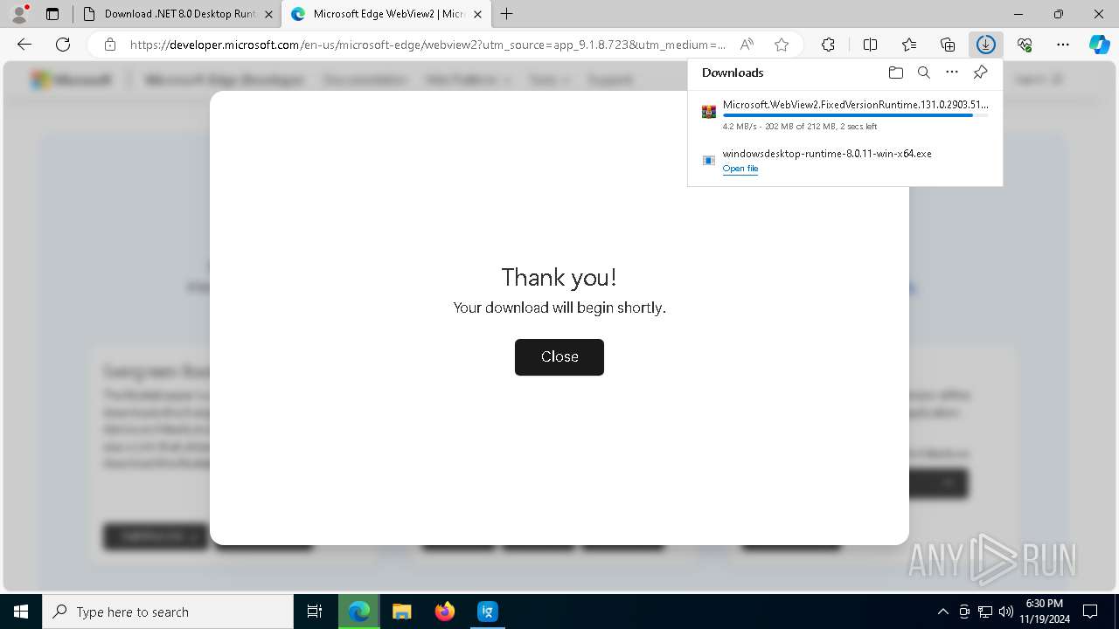View site information lock icon
1119x629 pixels.
tap(109, 45)
